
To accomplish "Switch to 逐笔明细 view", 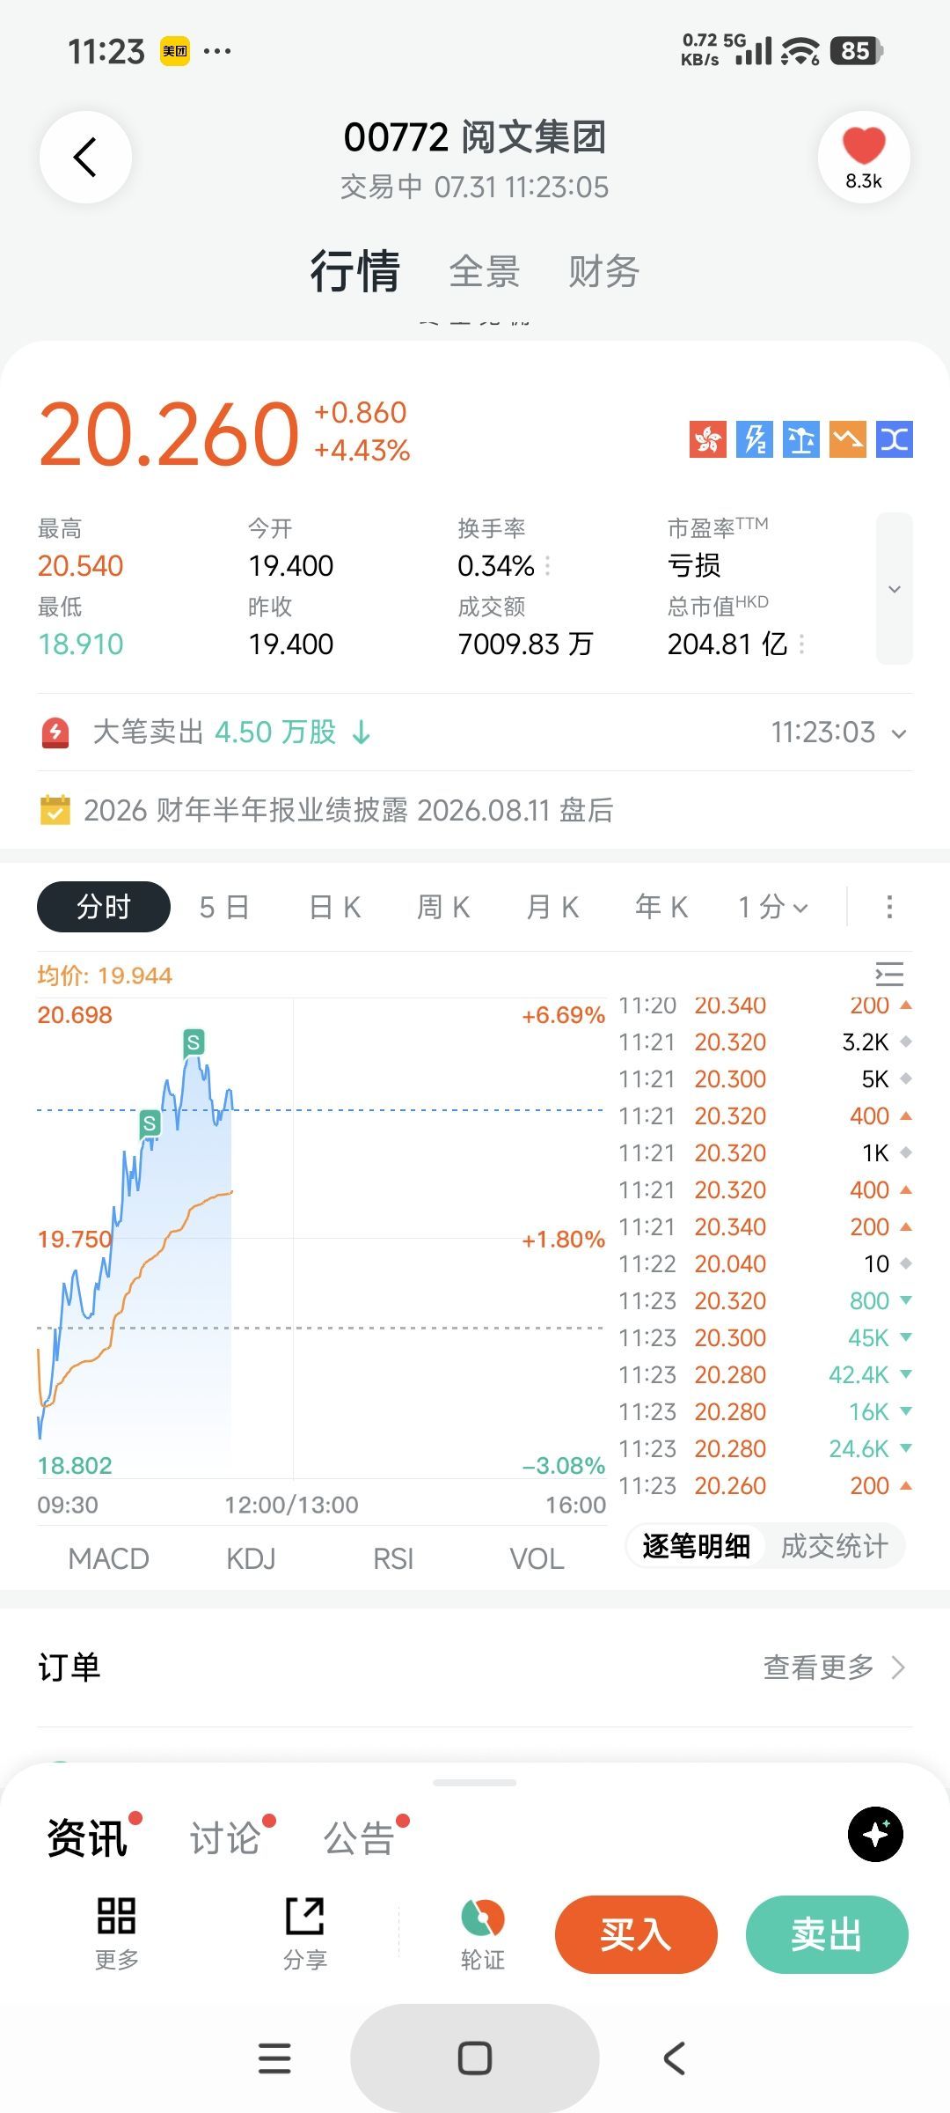I will (696, 1546).
